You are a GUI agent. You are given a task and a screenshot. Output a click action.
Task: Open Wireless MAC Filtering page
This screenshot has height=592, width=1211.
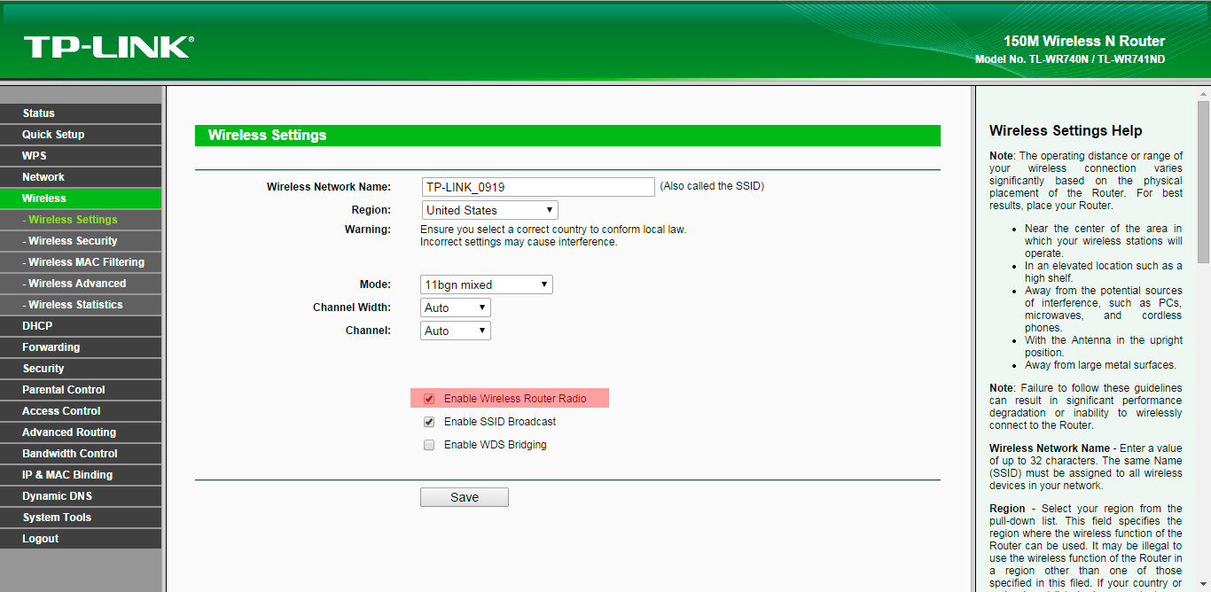(x=81, y=262)
